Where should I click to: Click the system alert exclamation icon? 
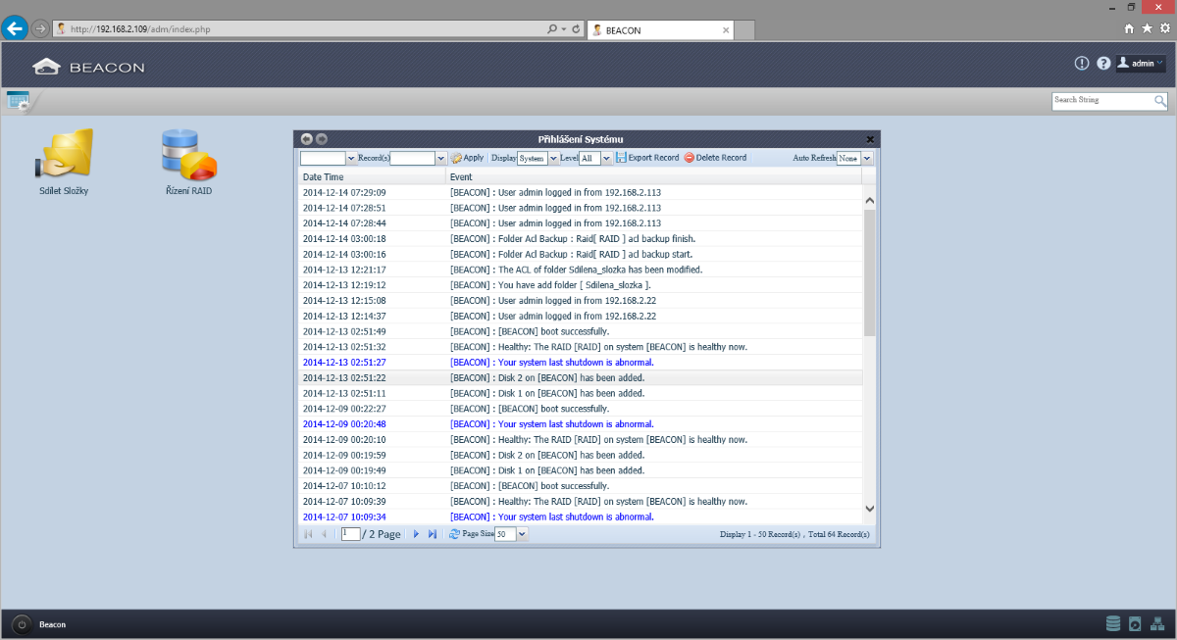click(1082, 64)
